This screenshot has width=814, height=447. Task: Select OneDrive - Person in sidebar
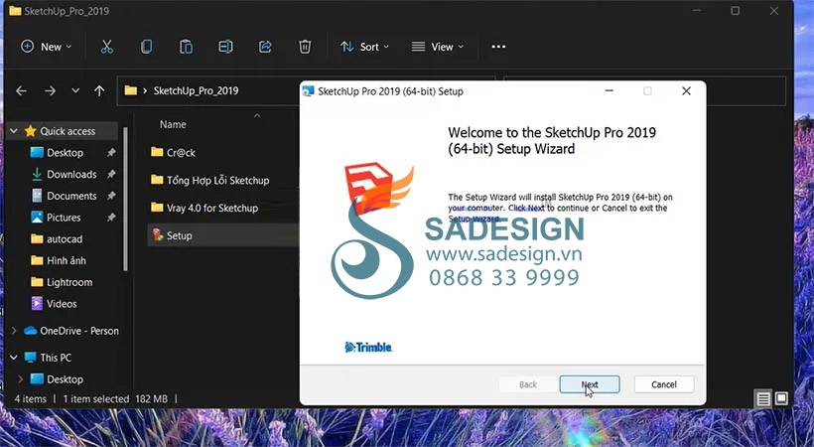coord(79,331)
